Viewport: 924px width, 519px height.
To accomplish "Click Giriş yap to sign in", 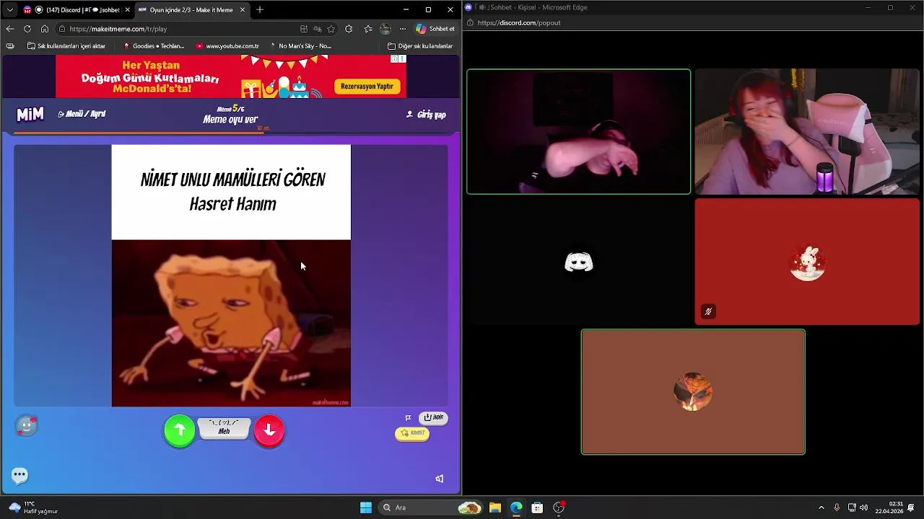I will tap(426, 115).
